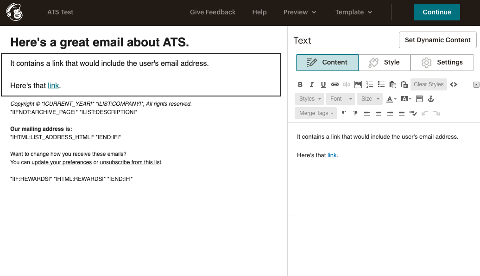Viewport: 480px width, 276px height.
Task: Toggle bold formatting
Action: point(300,84)
